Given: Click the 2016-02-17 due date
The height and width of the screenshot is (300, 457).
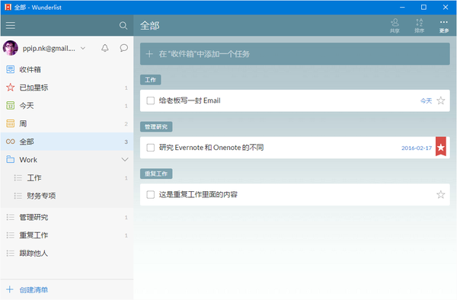Looking at the screenshot, I should pos(417,148).
